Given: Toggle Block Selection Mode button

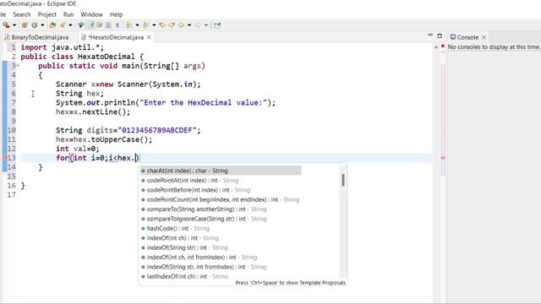Looking at the screenshot, I should point(108,25).
